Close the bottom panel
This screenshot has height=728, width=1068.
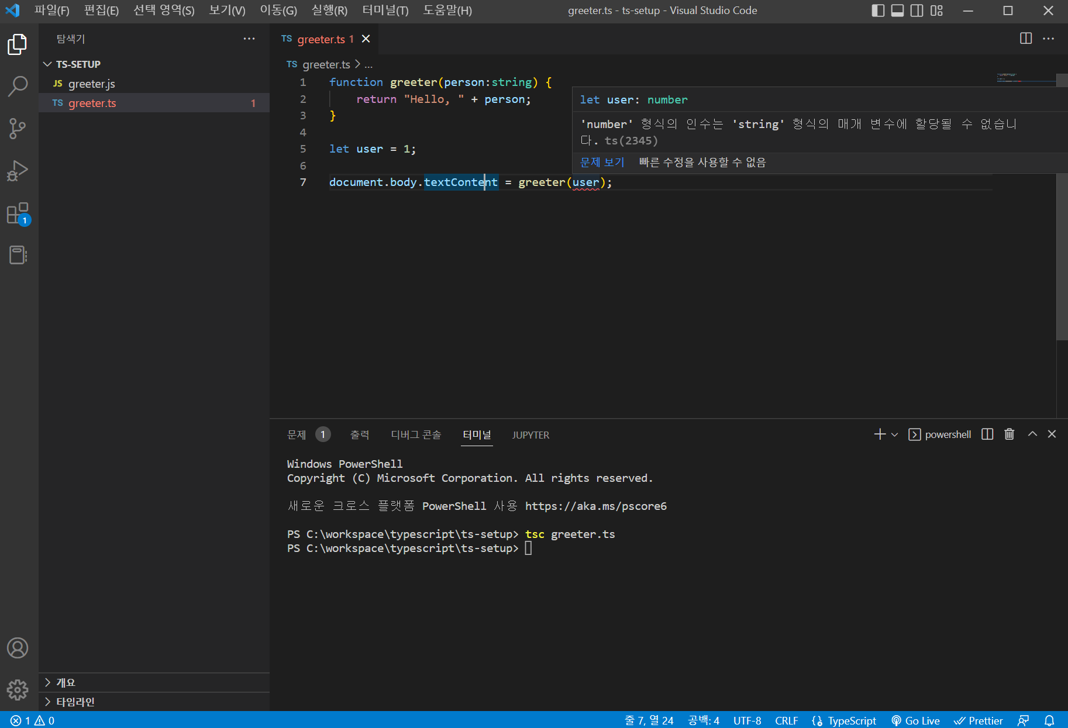point(1052,434)
